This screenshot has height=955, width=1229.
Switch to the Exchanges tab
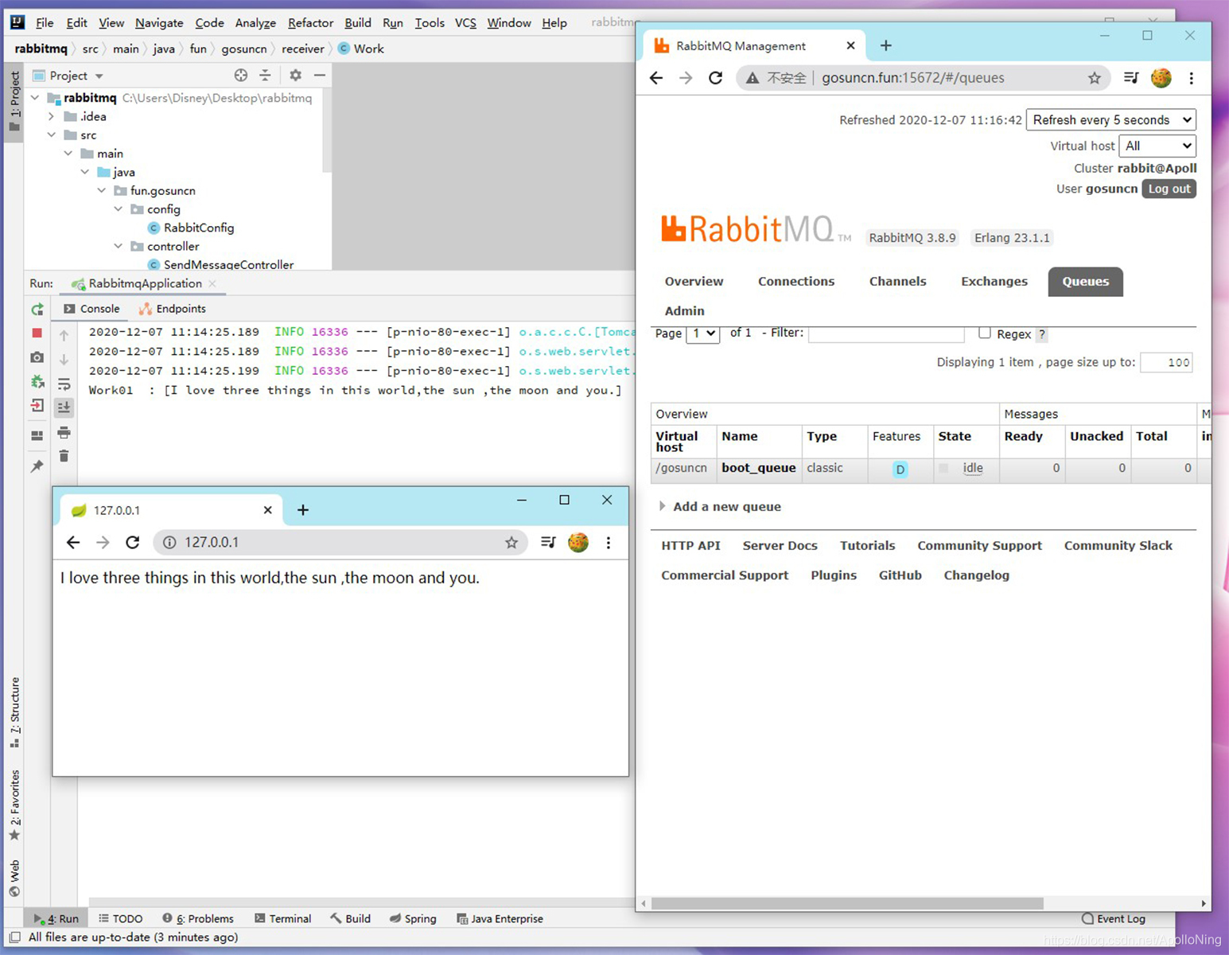click(994, 281)
